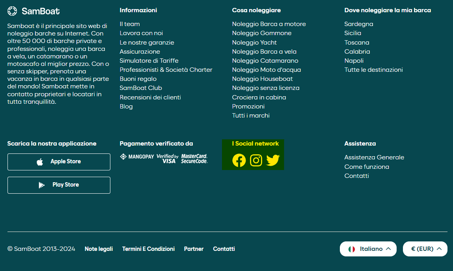Image resolution: width=453 pixels, height=271 pixels.
Task: Select Noleggio Catamarano
Action: (x=265, y=61)
